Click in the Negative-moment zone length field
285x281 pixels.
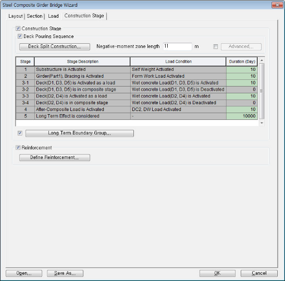(x=177, y=46)
